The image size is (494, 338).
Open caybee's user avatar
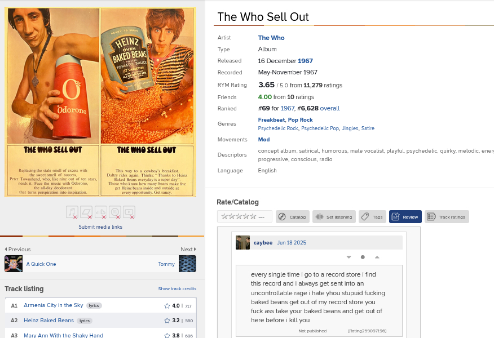coord(242,243)
